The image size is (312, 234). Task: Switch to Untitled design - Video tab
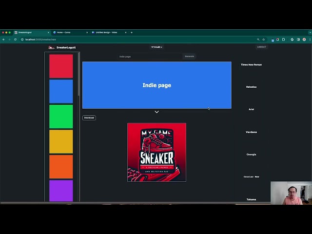[x=109, y=33]
